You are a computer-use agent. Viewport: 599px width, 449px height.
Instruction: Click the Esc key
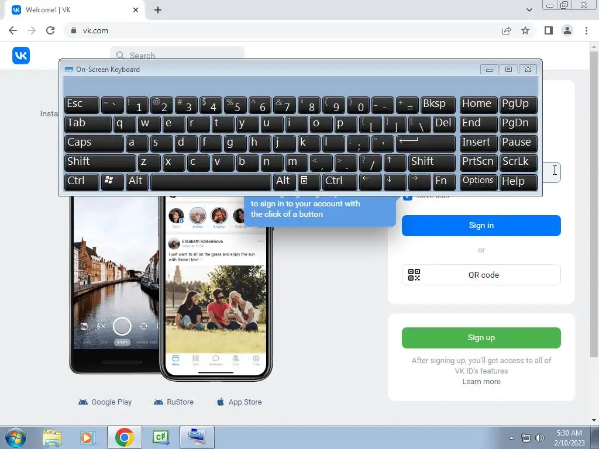(x=82, y=105)
